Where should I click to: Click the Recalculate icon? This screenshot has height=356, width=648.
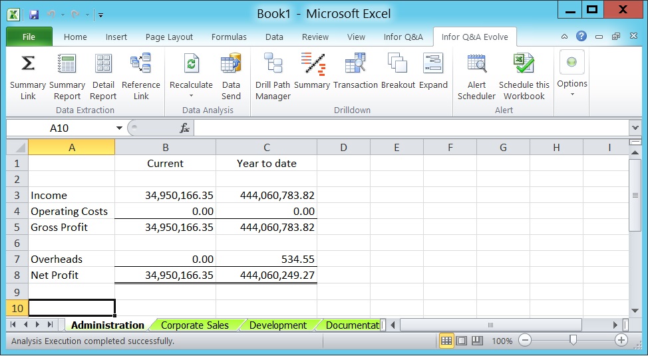pyautogui.click(x=191, y=64)
